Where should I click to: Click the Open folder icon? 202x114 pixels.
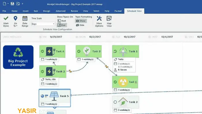click(18, 3)
